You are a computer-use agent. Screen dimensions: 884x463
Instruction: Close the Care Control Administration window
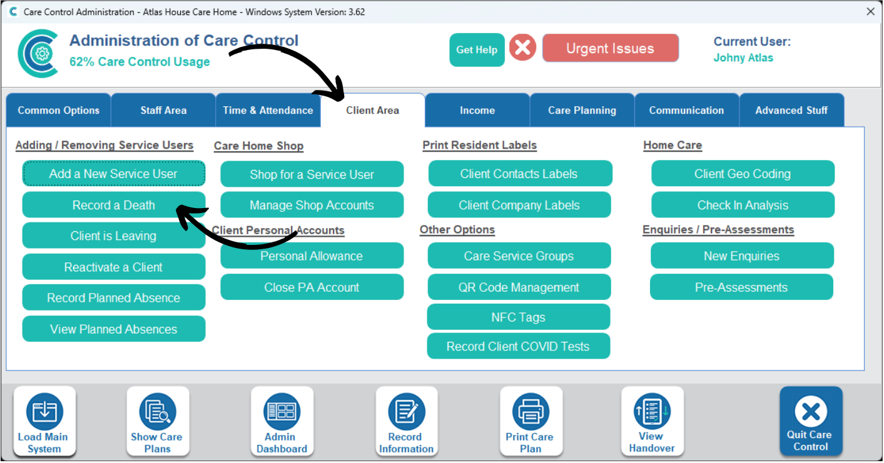click(870, 11)
